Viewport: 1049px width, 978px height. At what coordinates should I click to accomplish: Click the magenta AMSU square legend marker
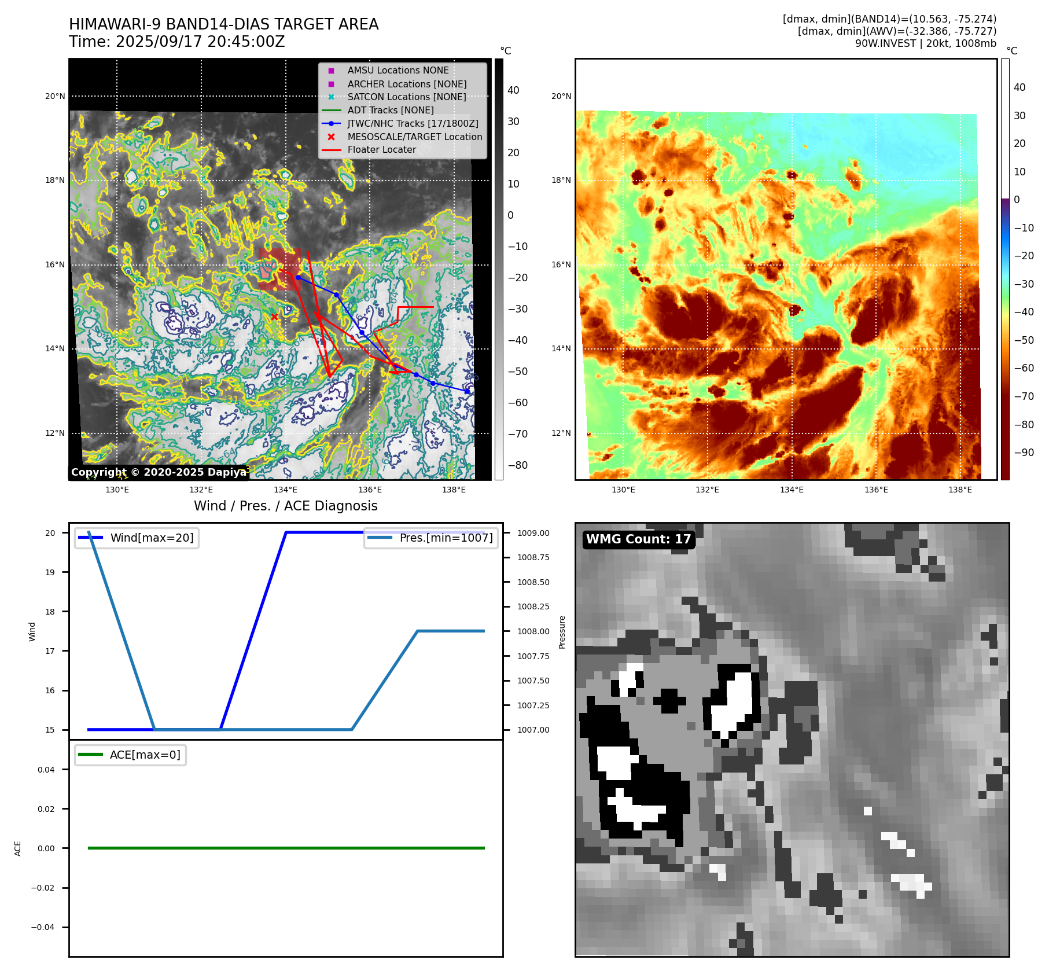[331, 71]
